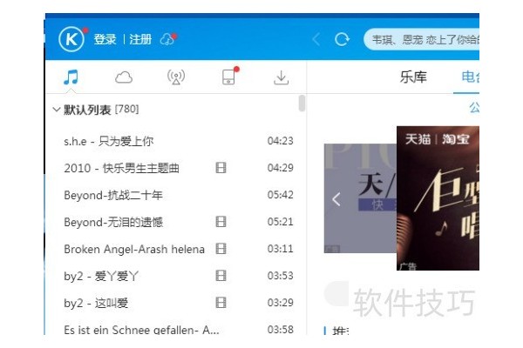523x348 pixels.
Task: Refresh the page with the circular arrow
Action: [342, 39]
